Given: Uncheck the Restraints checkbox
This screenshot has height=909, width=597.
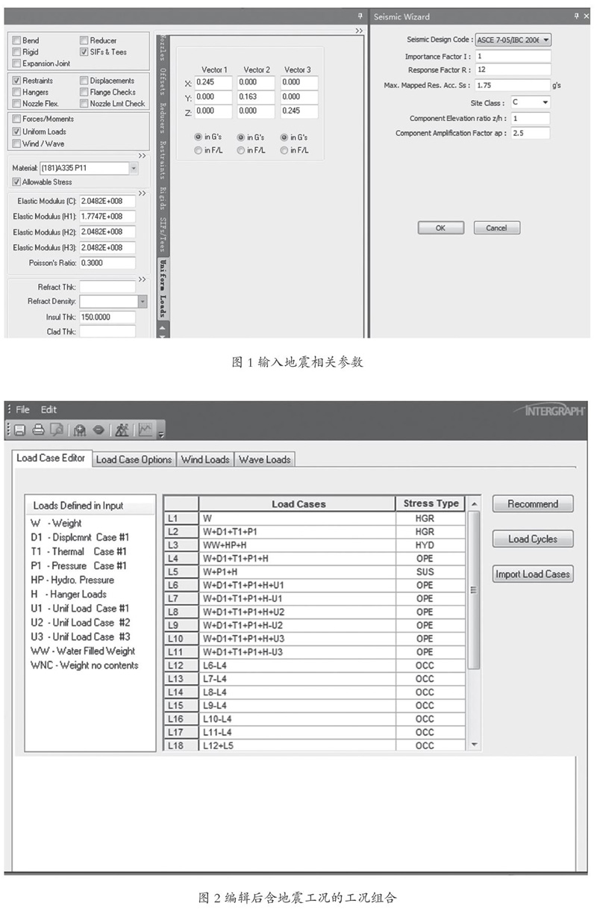Looking at the screenshot, I should tap(16, 81).
